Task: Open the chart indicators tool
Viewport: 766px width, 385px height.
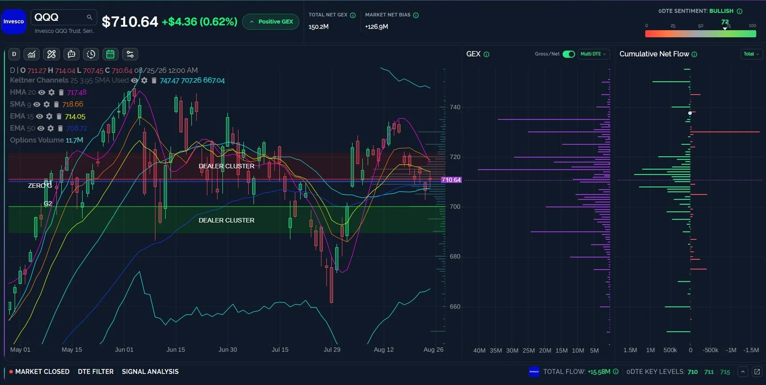Action: [x=32, y=54]
